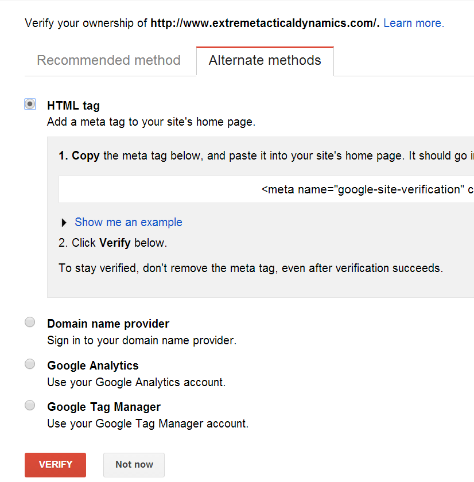Open the Alternate methods tab

pos(265,61)
